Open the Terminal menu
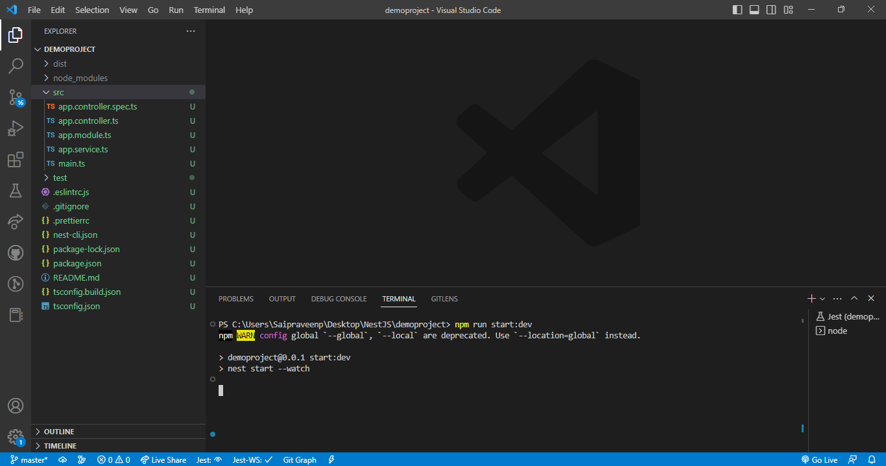Image resolution: width=886 pixels, height=466 pixels. click(x=210, y=10)
